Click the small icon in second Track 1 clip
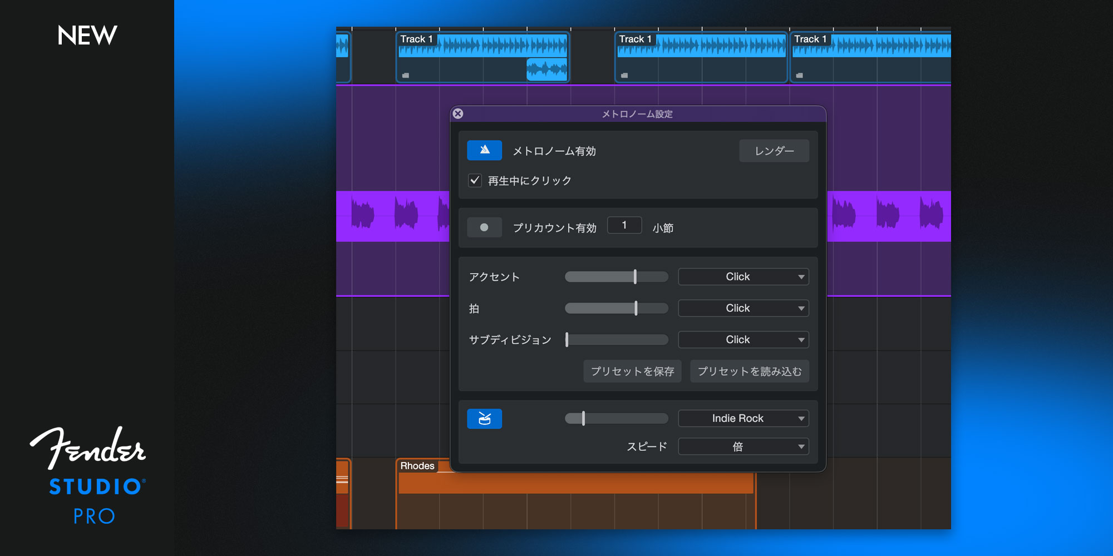Image resolution: width=1113 pixels, height=556 pixels. click(x=624, y=76)
